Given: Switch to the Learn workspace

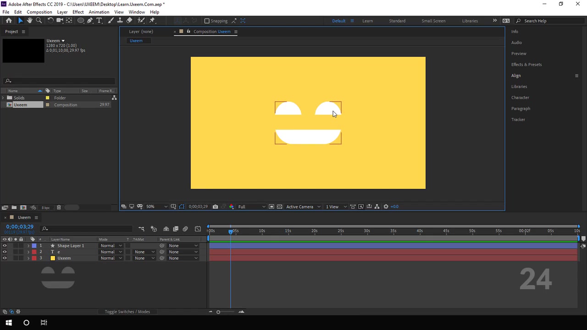Looking at the screenshot, I should tap(367, 21).
